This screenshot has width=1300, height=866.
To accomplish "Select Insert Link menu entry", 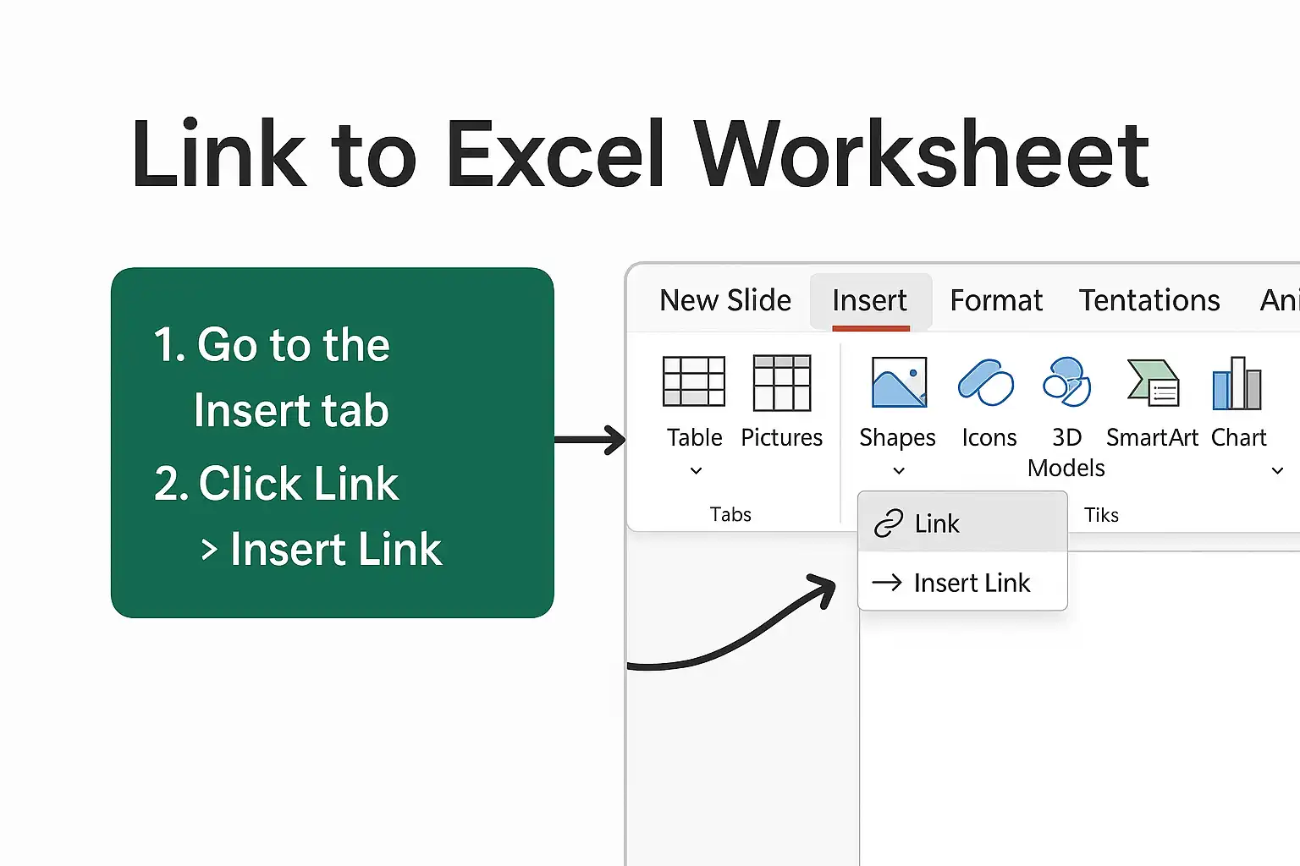I will (x=963, y=582).
